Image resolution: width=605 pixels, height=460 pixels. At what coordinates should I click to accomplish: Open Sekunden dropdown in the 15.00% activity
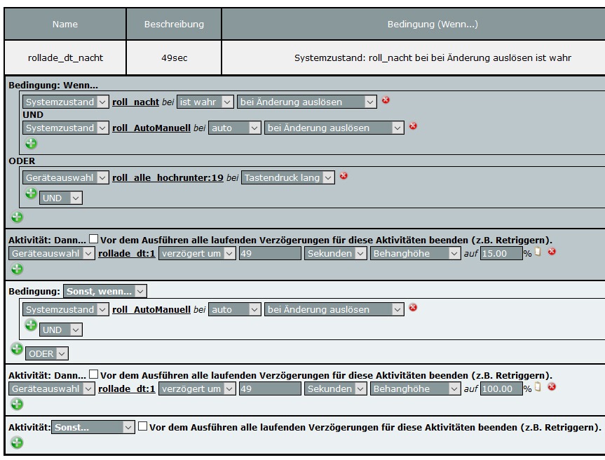coord(335,254)
